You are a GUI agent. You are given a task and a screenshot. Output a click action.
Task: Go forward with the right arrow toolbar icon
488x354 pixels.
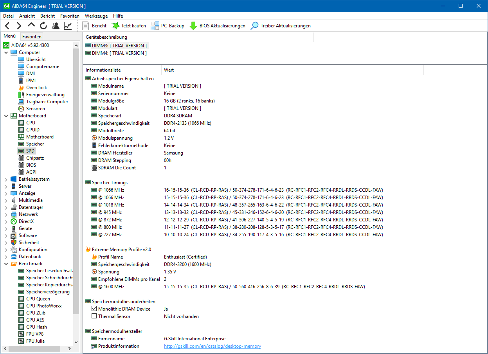(x=19, y=26)
